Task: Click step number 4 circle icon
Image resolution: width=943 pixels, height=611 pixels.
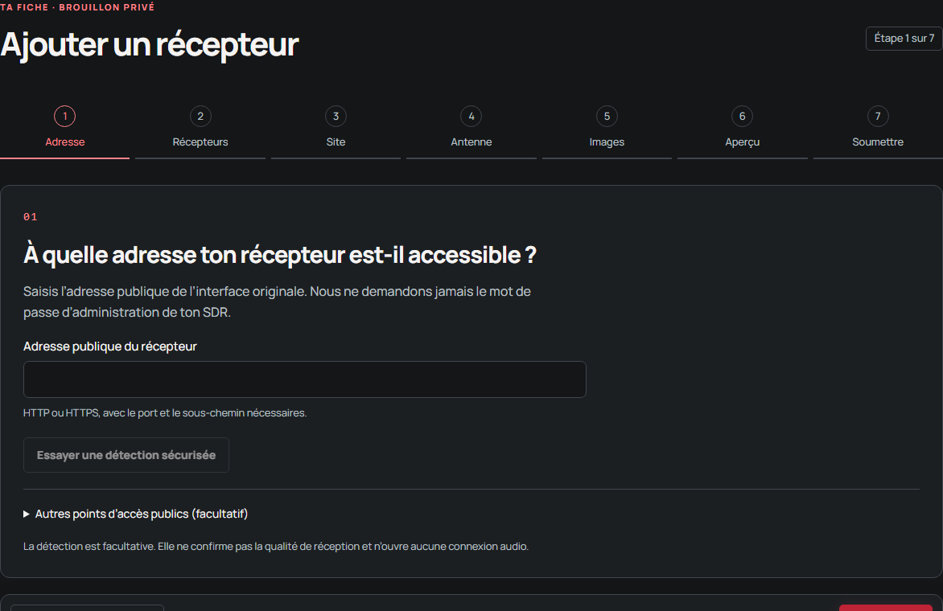Action: [471, 116]
